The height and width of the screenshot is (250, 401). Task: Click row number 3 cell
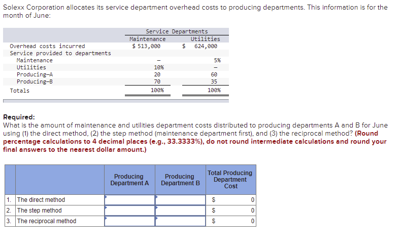tap(10, 221)
